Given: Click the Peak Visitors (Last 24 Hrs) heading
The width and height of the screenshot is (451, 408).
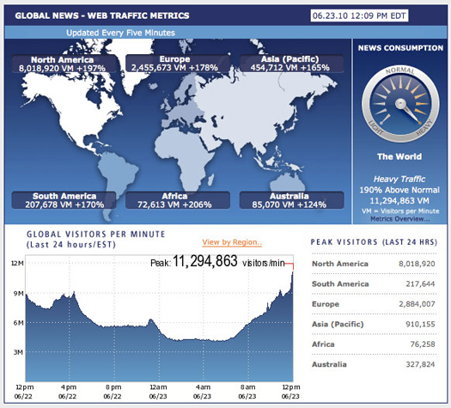Looking at the screenshot, I should [374, 242].
